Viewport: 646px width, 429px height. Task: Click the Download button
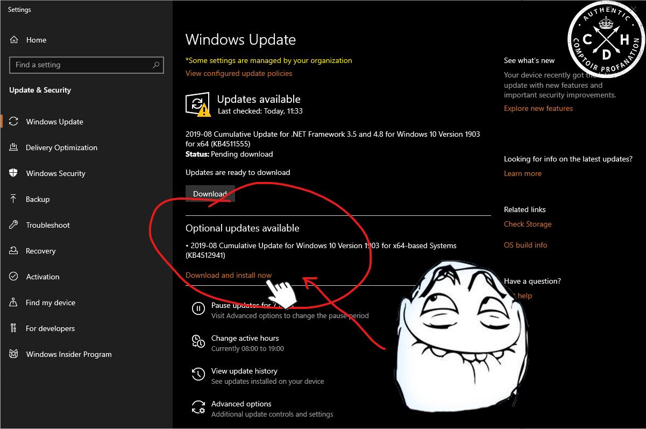coord(210,194)
